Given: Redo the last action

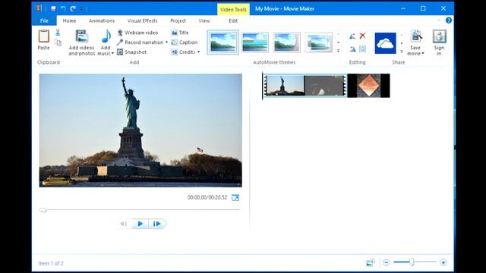Looking at the screenshot, I should tap(73, 8).
